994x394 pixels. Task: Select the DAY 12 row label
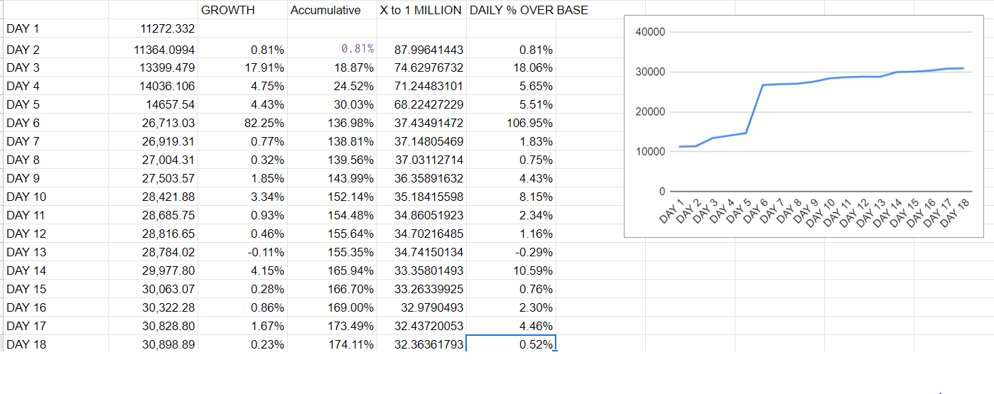point(55,234)
